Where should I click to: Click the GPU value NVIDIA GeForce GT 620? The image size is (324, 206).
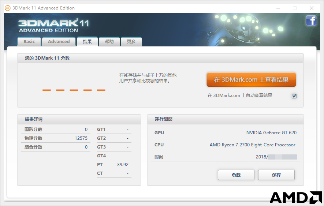pos(271,133)
